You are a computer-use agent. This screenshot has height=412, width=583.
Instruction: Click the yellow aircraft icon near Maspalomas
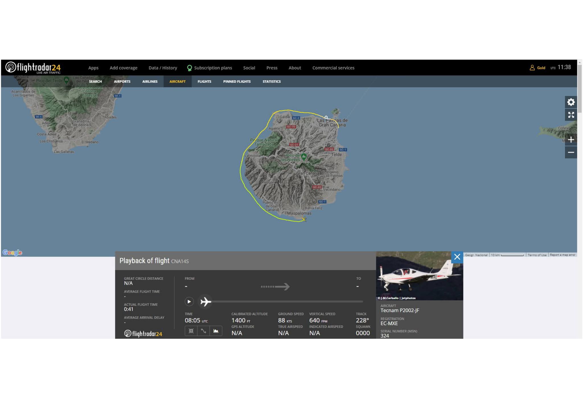pyautogui.click(x=304, y=219)
